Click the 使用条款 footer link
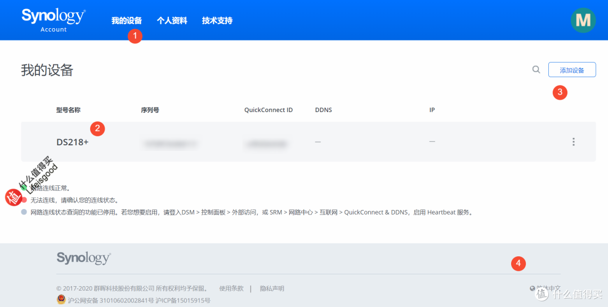 point(231,288)
